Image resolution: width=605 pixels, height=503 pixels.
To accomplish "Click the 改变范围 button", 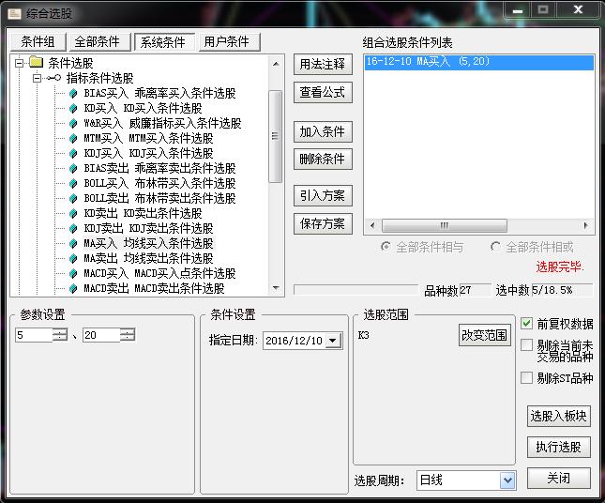I will point(485,335).
